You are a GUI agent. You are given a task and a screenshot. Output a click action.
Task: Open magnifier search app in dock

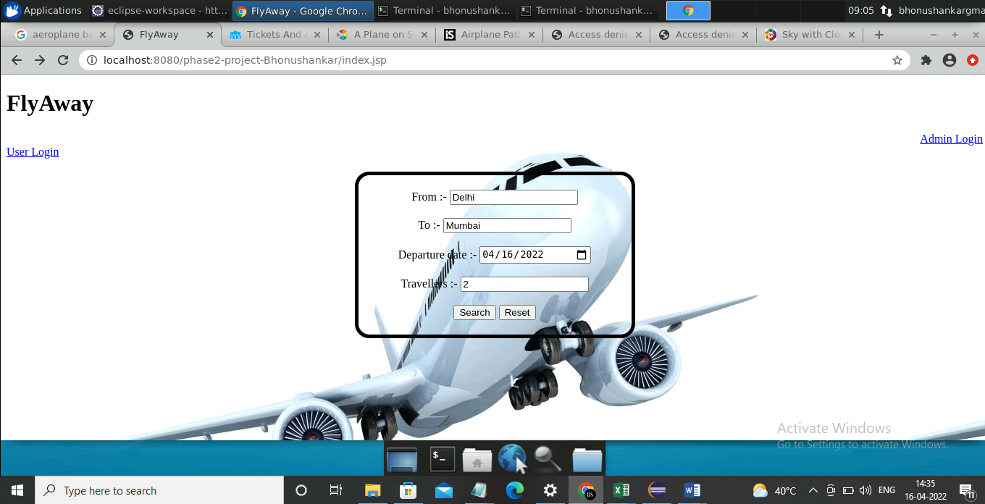tap(548, 459)
